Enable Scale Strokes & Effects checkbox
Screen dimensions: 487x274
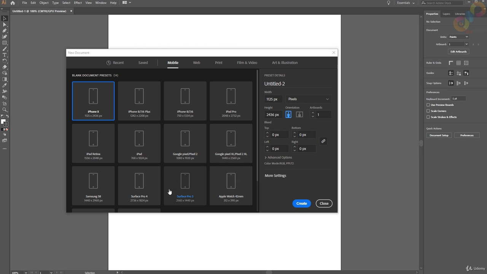[428, 117]
